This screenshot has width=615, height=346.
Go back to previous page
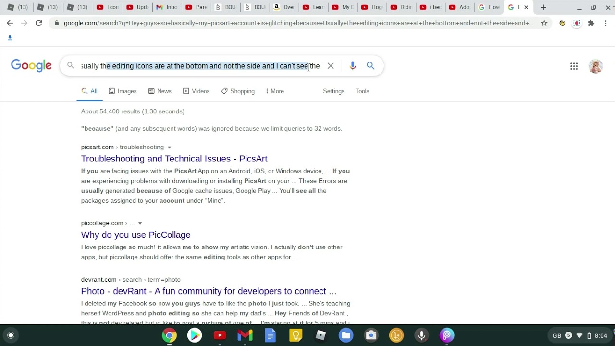point(10,23)
